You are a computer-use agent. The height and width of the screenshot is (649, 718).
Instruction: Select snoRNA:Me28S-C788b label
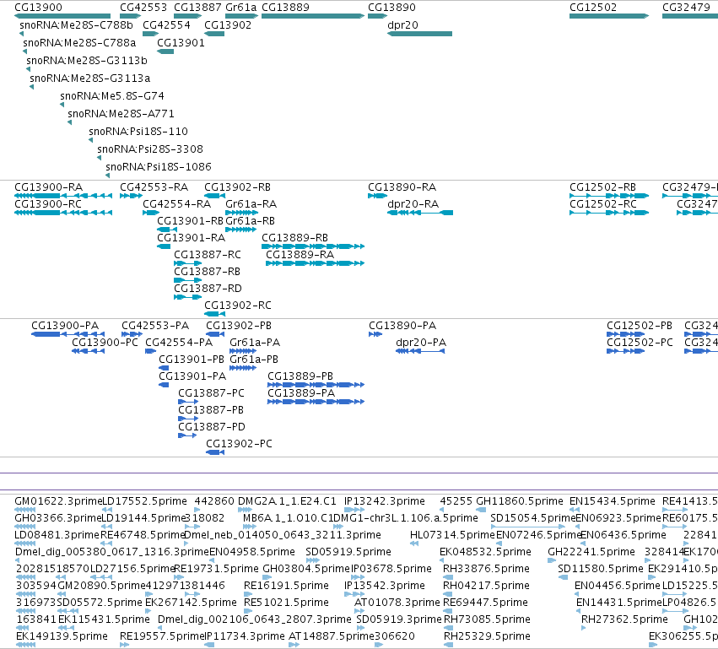[x=76, y=25]
